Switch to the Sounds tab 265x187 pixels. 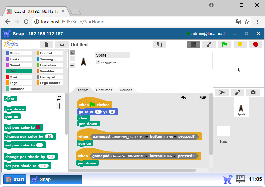(126, 90)
